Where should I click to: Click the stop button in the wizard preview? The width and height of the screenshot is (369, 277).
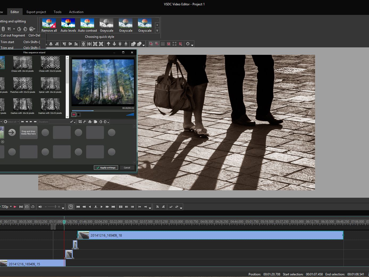[79, 115]
